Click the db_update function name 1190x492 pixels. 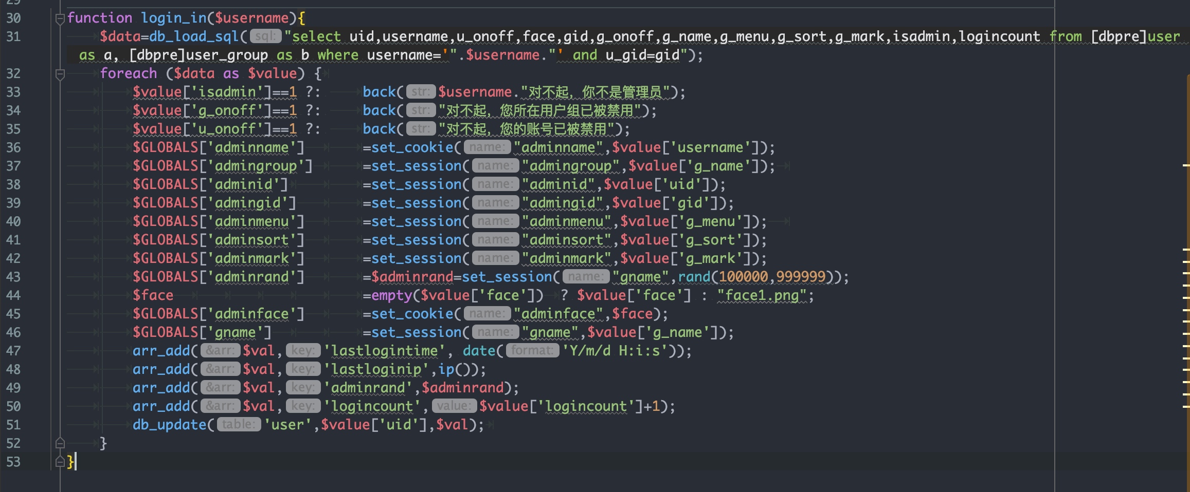(x=169, y=425)
